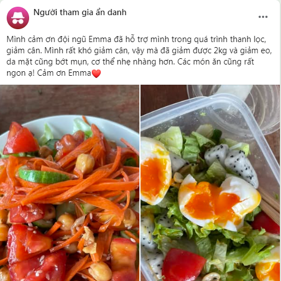
Task: Click the text line starting 'da mặt cũng bớt mụn'
Action: tap(130, 62)
